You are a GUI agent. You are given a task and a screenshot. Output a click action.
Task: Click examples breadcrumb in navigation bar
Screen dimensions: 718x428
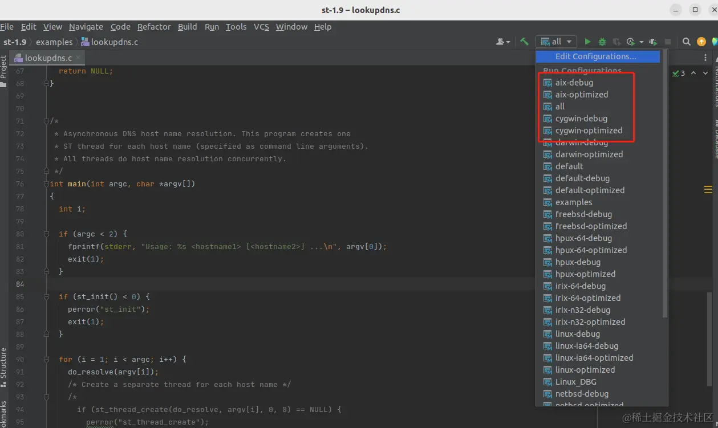54,42
